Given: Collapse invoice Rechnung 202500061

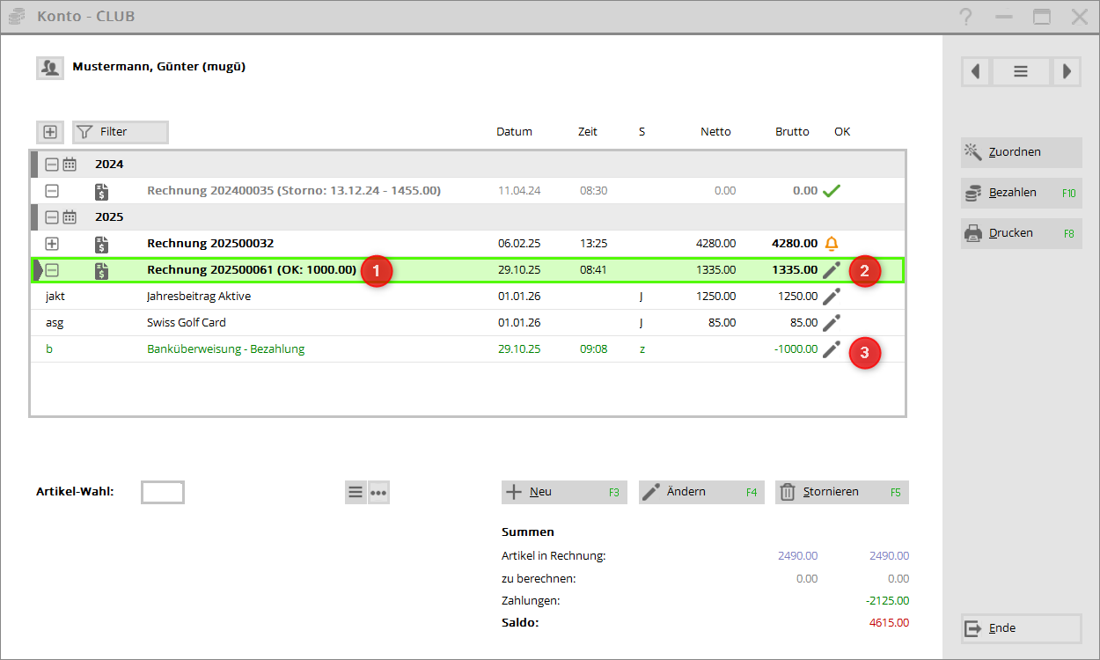Looking at the screenshot, I should pyautogui.click(x=52, y=270).
